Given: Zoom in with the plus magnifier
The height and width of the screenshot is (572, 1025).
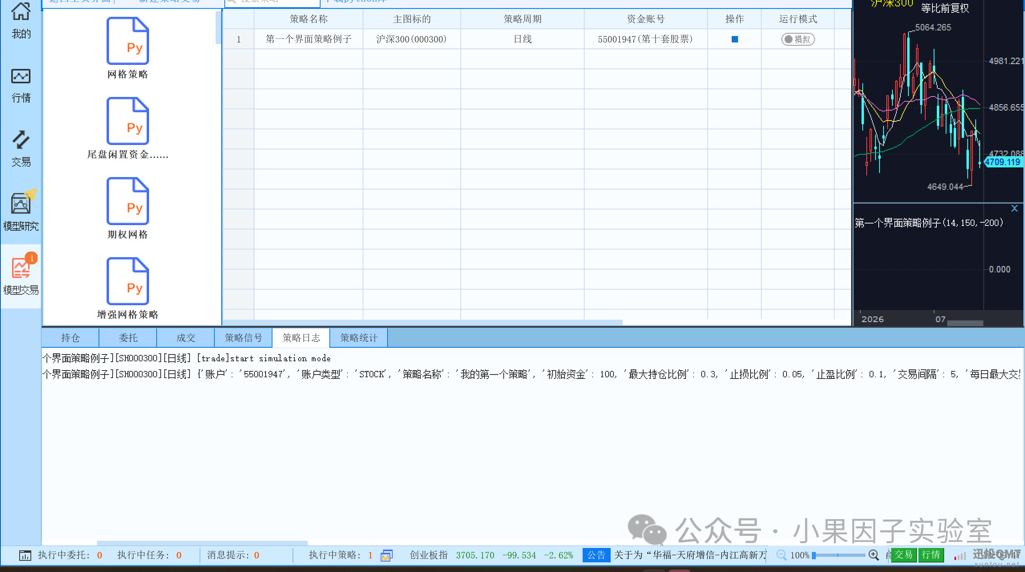Looking at the screenshot, I should coord(874,555).
